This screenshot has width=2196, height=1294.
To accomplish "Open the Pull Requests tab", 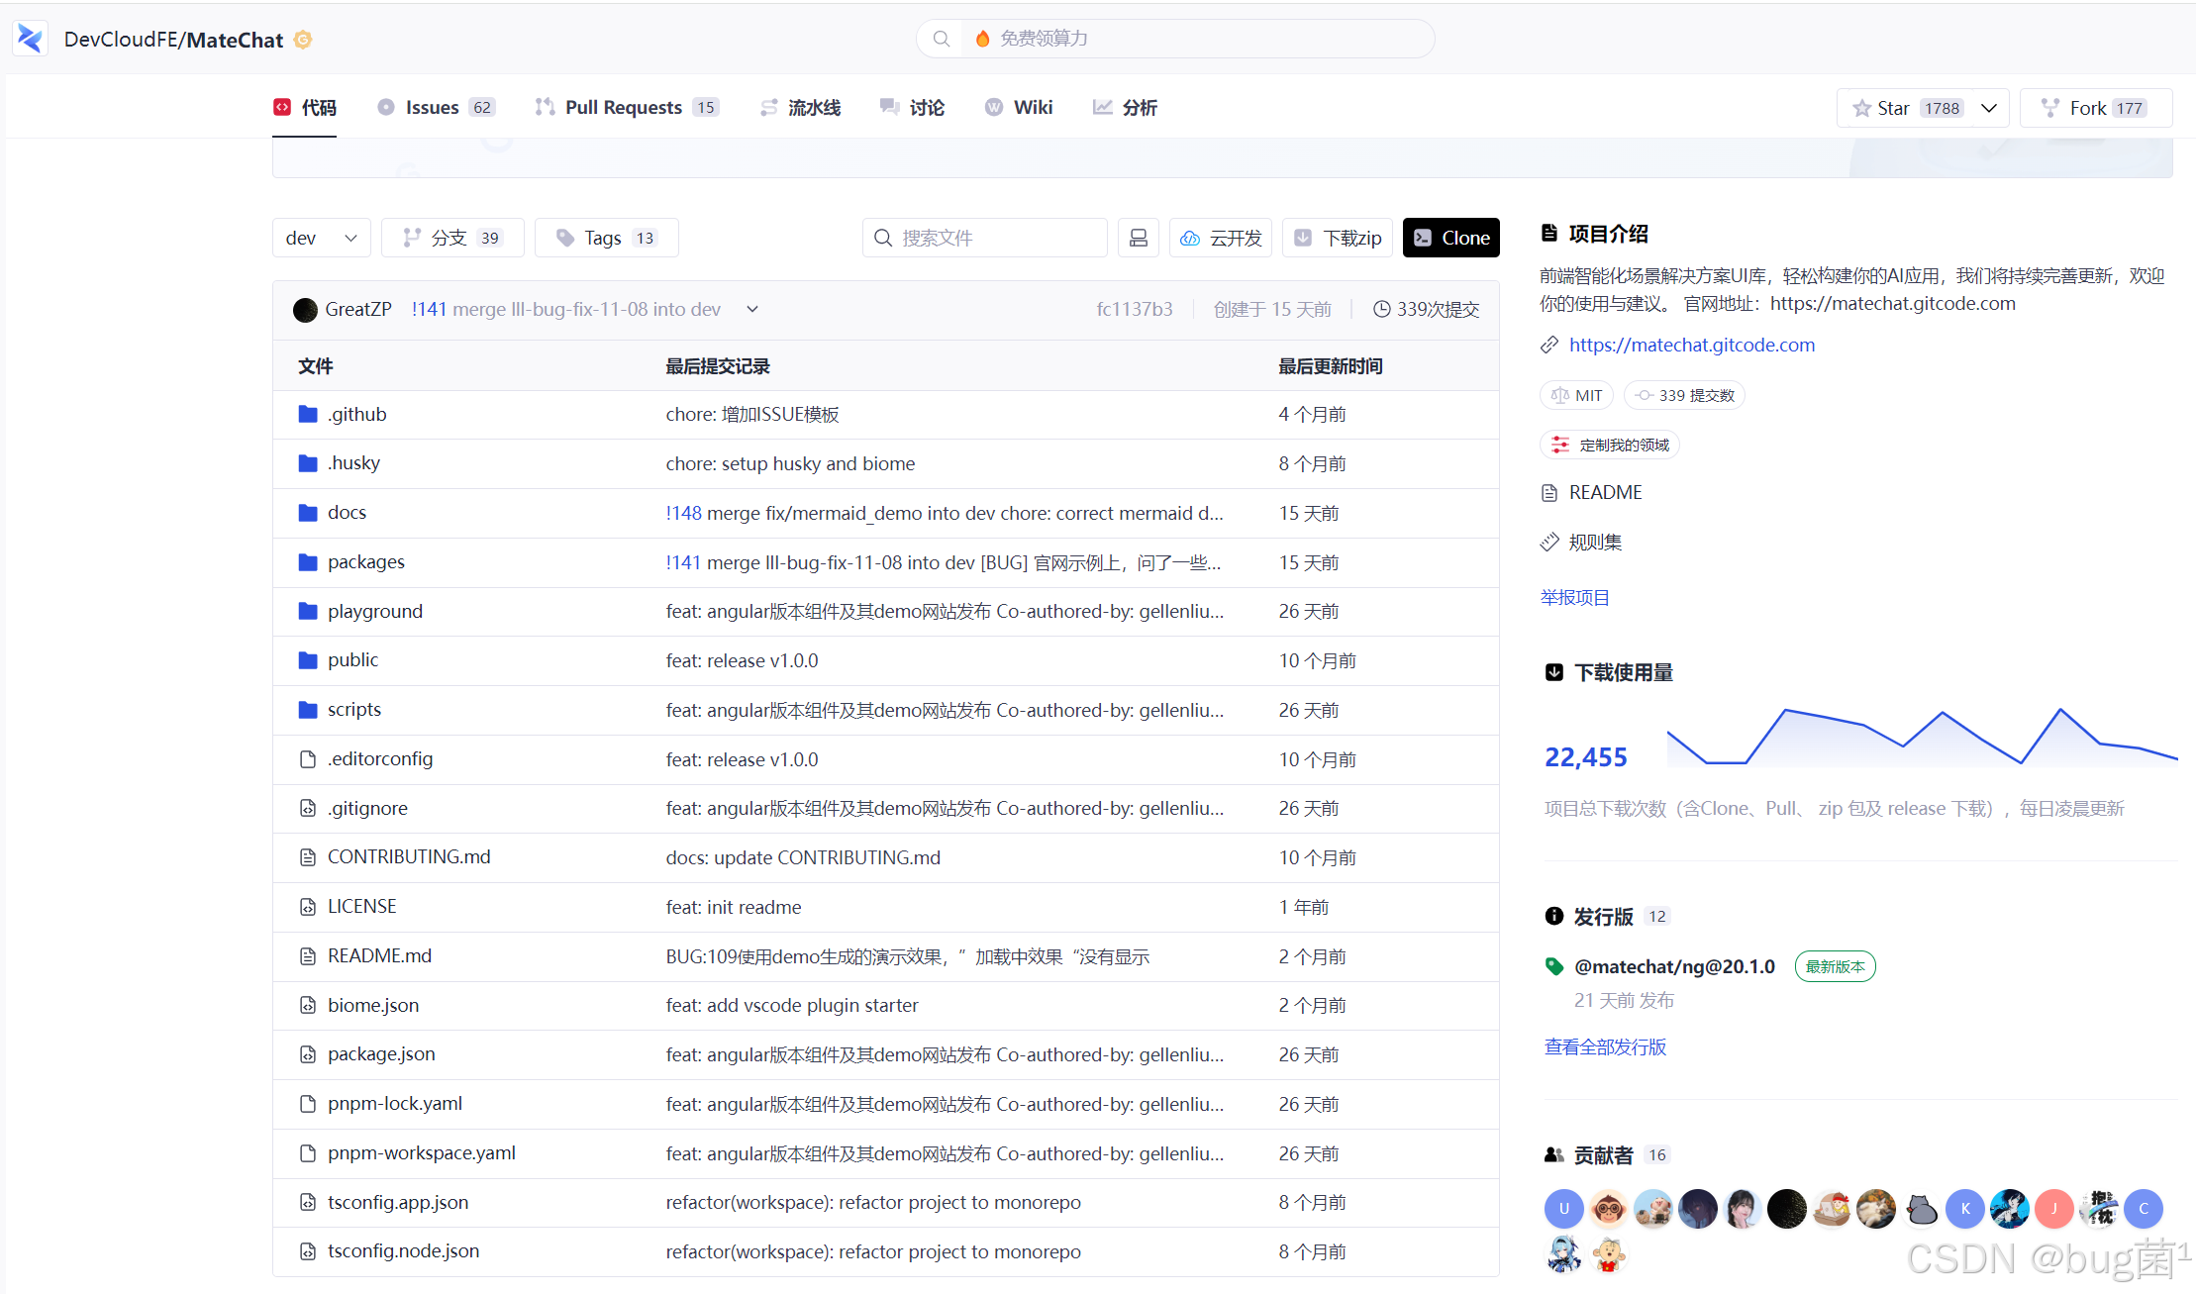I will pyautogui.click(x=625, y=107).
